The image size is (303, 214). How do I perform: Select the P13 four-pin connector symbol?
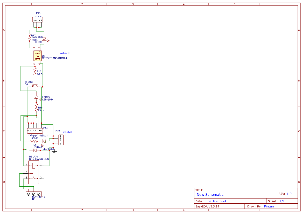pyautogui.click(x=38, y=20)
